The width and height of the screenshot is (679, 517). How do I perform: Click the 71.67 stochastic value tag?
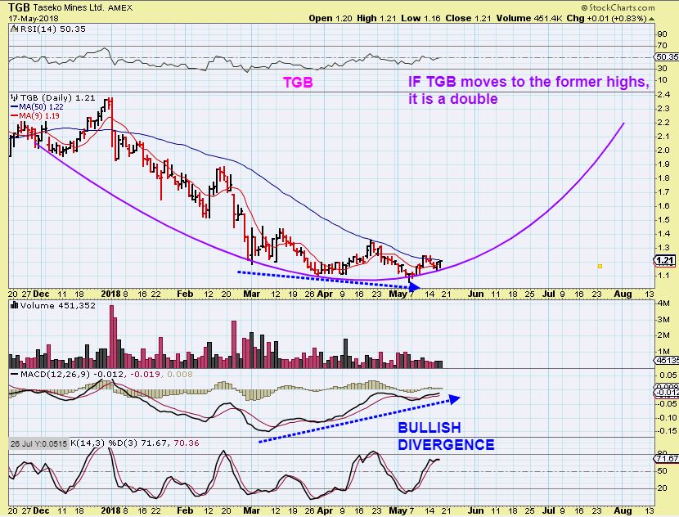point(667,459)
